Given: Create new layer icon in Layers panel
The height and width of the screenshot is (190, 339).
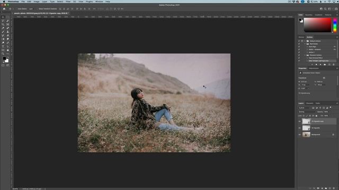Looking at the screenshot, I should (329, 188).
